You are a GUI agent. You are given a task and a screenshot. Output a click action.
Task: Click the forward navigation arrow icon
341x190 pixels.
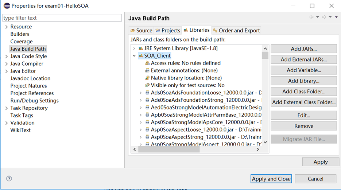point(323,17)
